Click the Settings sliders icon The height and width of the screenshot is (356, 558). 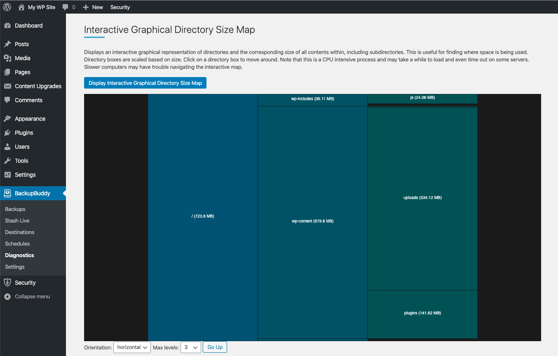coord(7,175)
